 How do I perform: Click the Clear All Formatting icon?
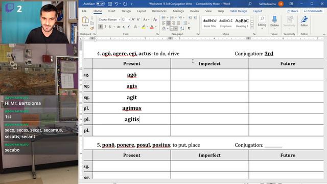click(155, 19)
